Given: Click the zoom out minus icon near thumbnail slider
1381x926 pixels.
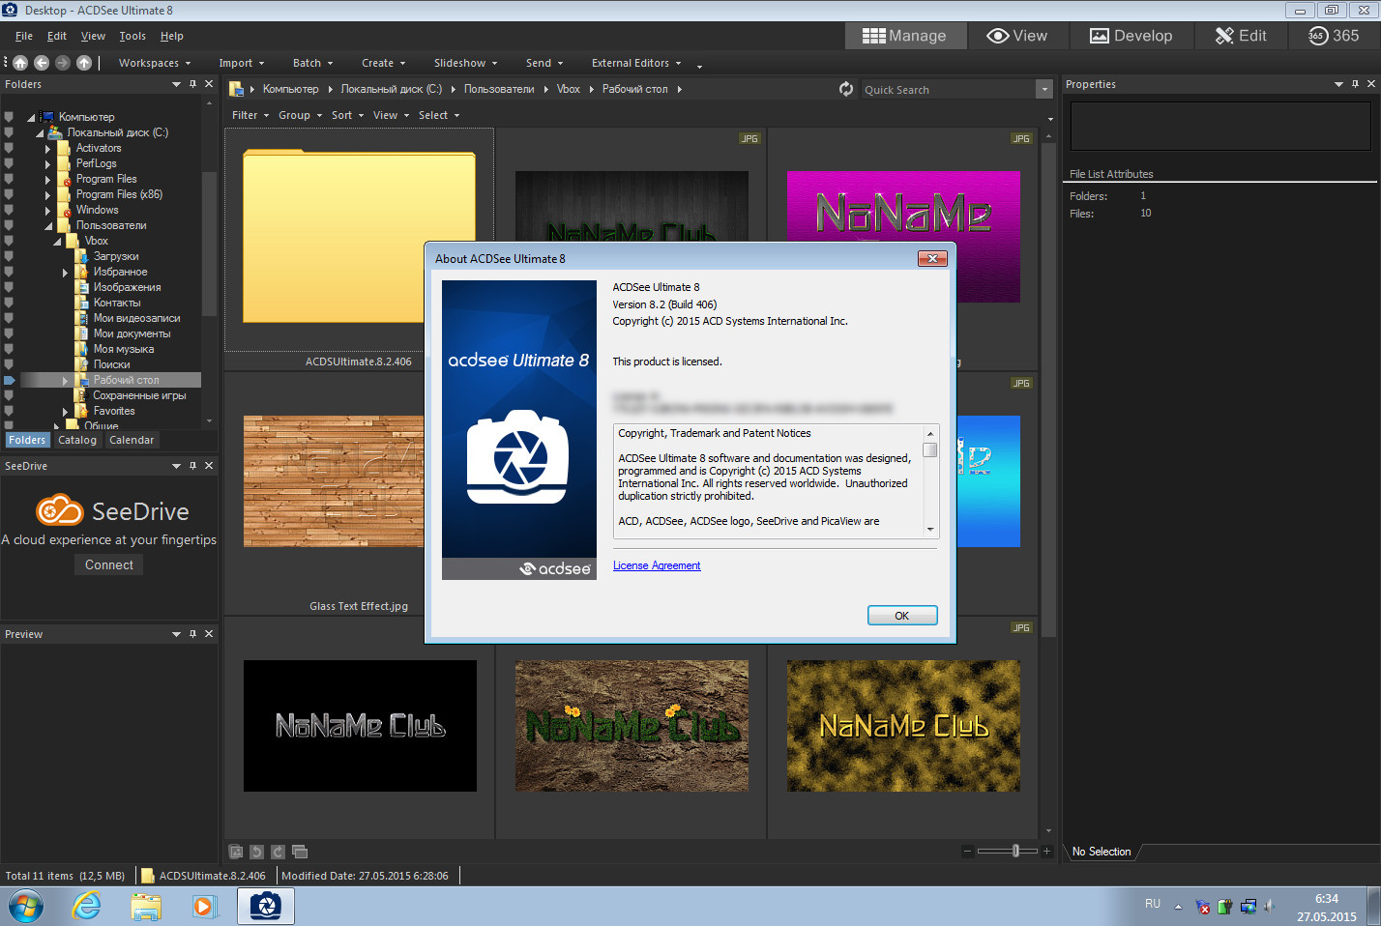Looking at the screenshot, I should pos(967,851).
